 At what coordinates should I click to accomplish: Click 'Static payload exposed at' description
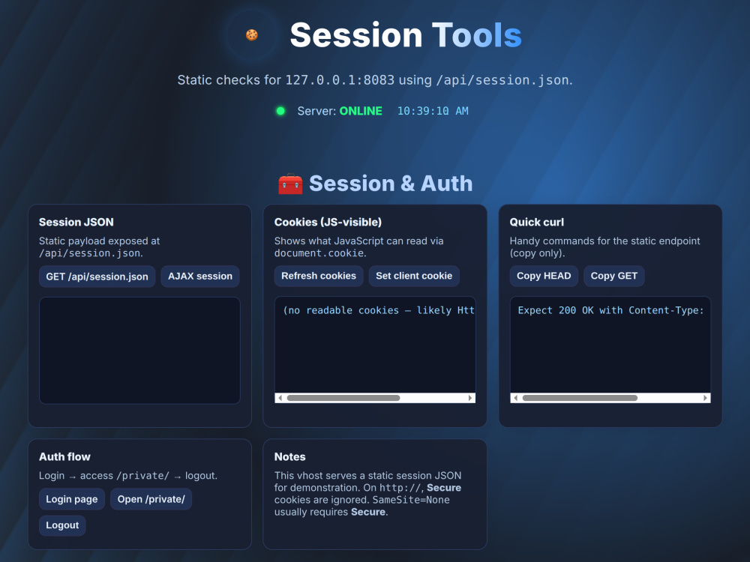[x=99, y=247]
